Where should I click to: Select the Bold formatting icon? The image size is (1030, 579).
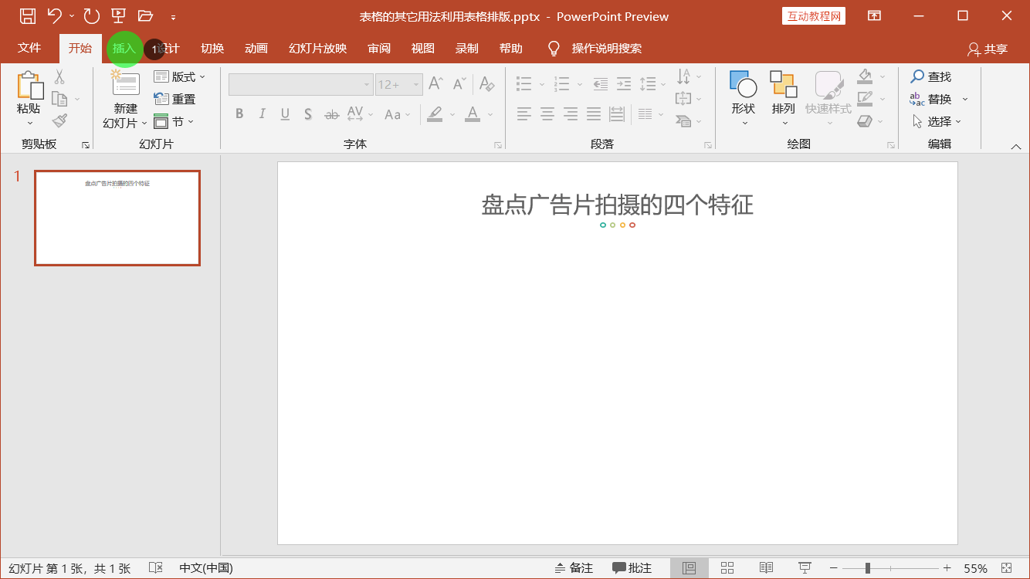point(239,113)
